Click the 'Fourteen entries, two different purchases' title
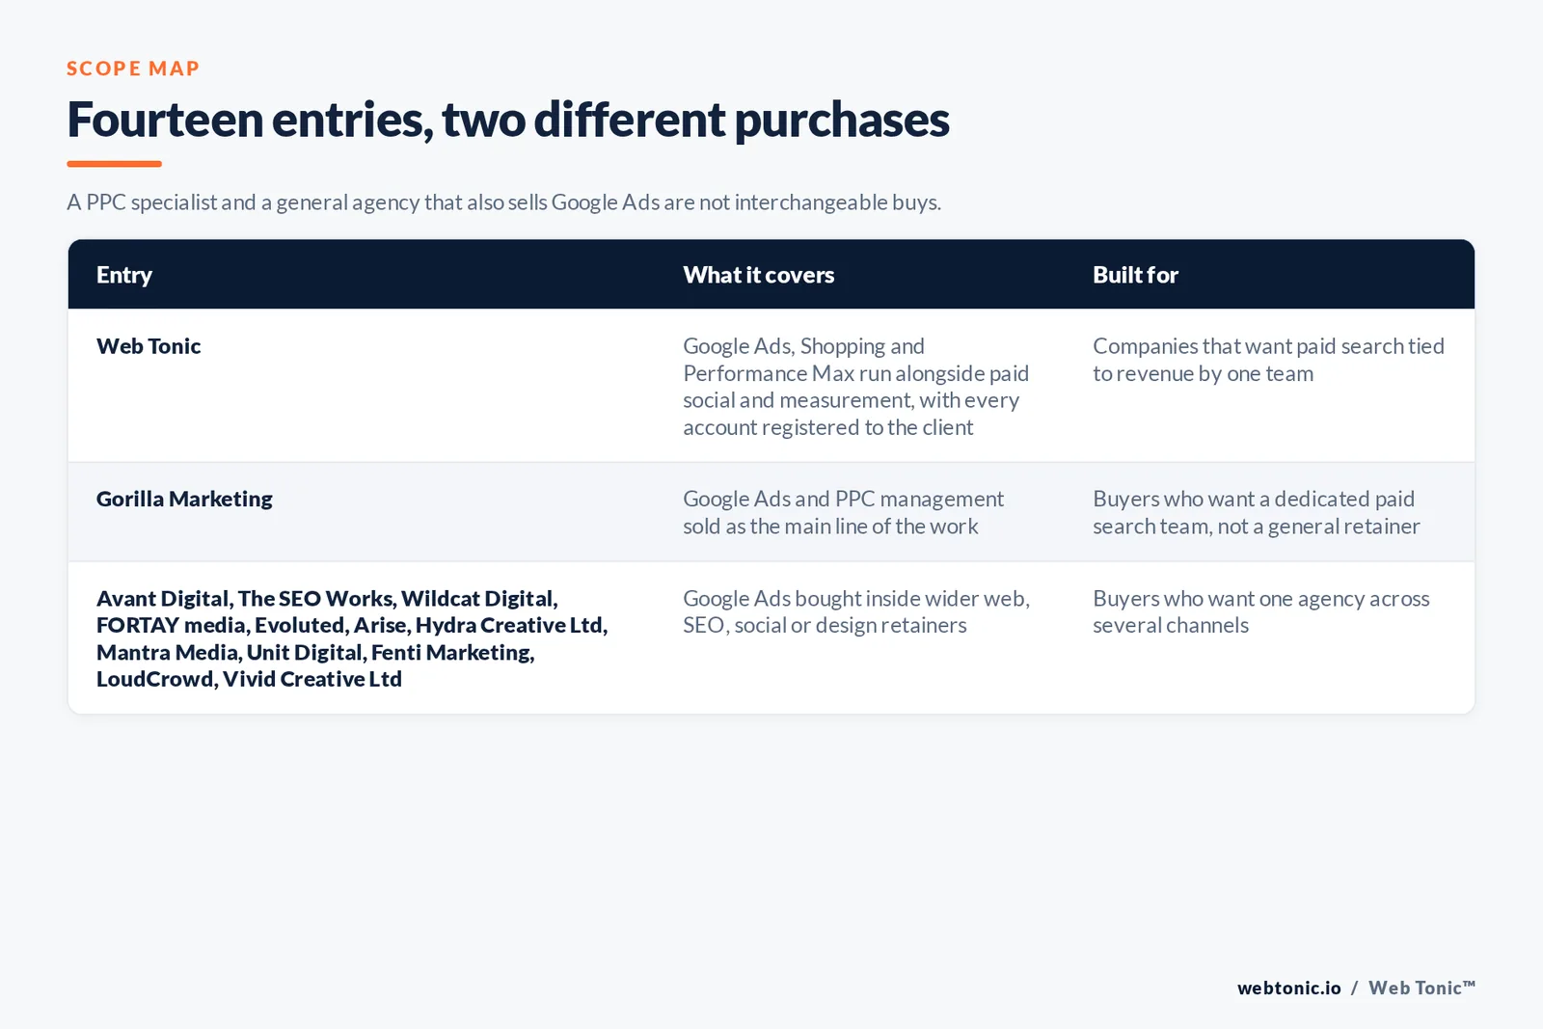1543x1029 pixels. point(508,121)
